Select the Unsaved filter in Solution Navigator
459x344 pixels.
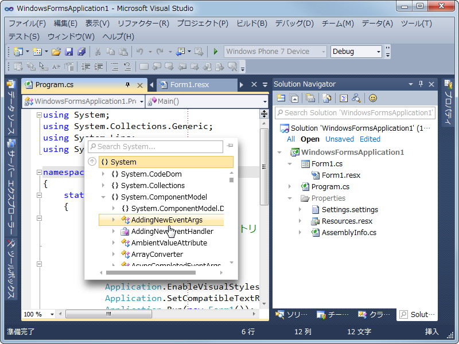click(x=339, y=139)
